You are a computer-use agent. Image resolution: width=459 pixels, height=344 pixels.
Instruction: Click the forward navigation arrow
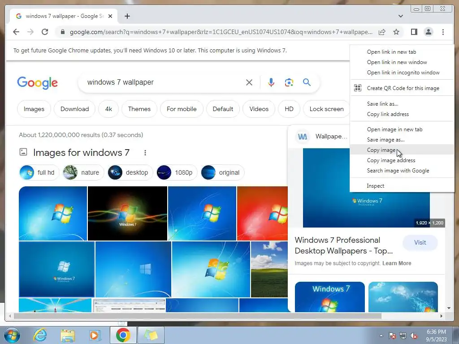30,32
